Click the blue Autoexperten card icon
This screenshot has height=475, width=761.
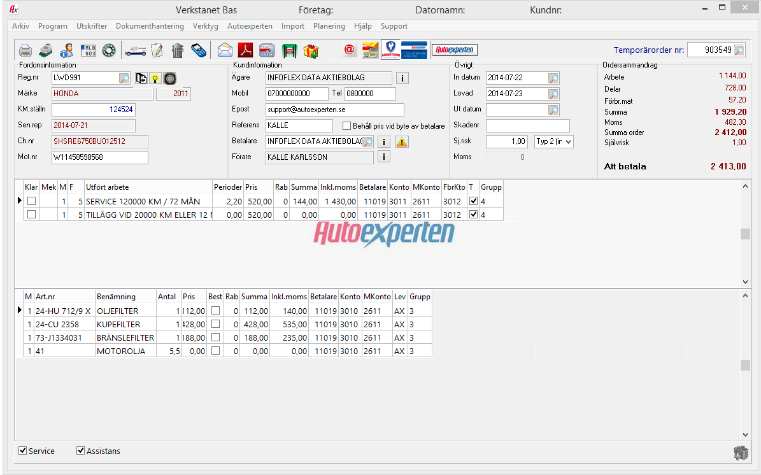(x=414, y=50)
